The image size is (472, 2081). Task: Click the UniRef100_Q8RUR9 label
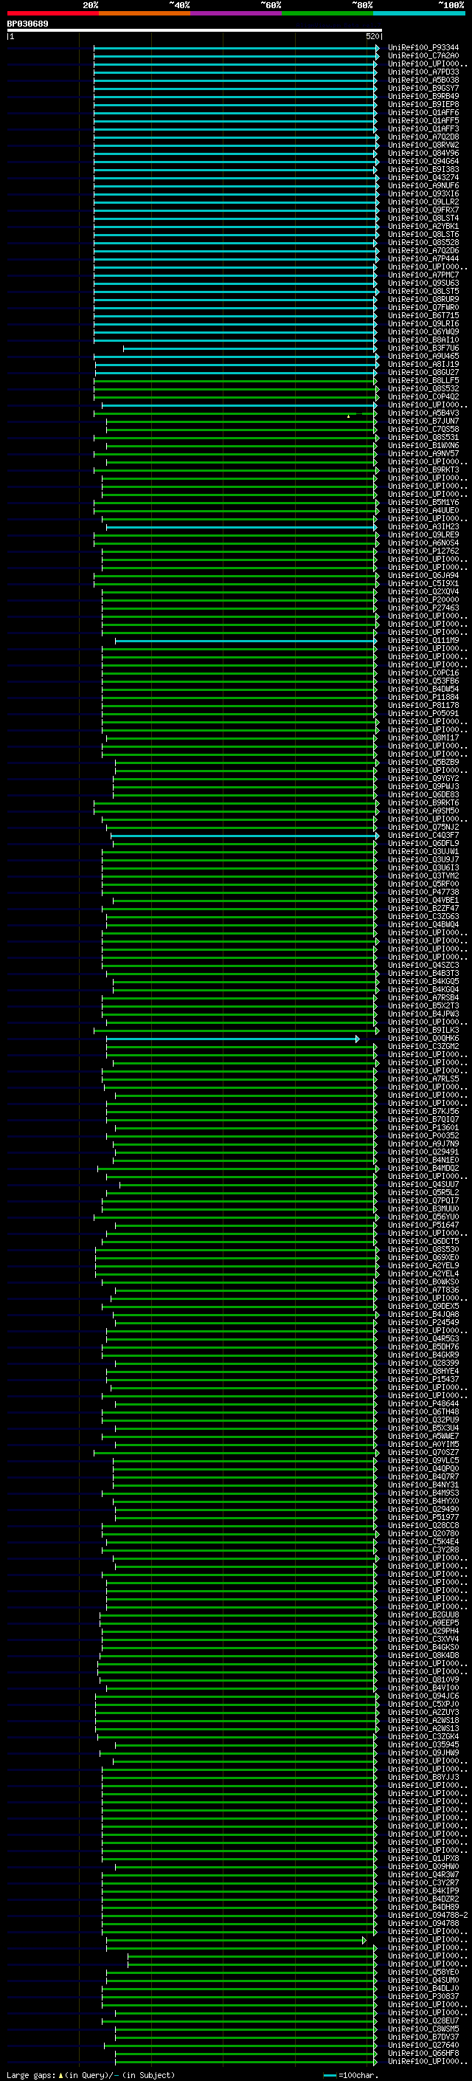[x=423, y=300]
